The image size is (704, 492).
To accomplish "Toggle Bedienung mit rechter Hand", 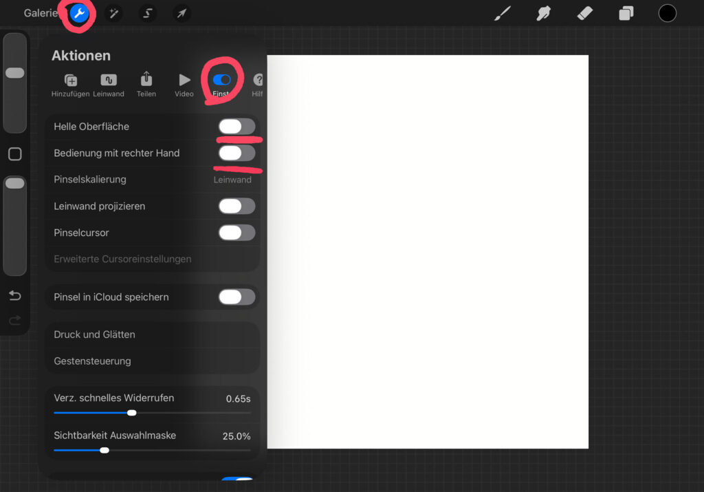I will [x=236, y=153].
